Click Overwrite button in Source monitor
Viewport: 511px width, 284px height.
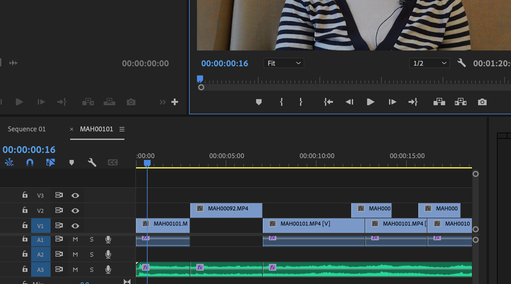pos(109,102)
